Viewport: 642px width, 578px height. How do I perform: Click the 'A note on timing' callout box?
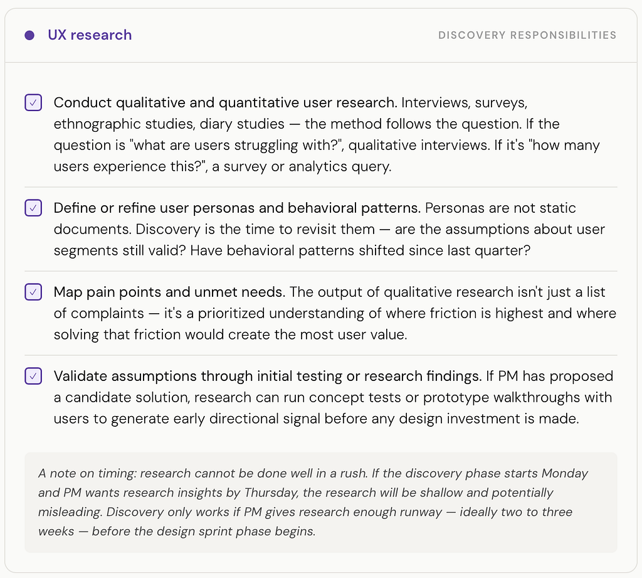(x=321, y=502)
